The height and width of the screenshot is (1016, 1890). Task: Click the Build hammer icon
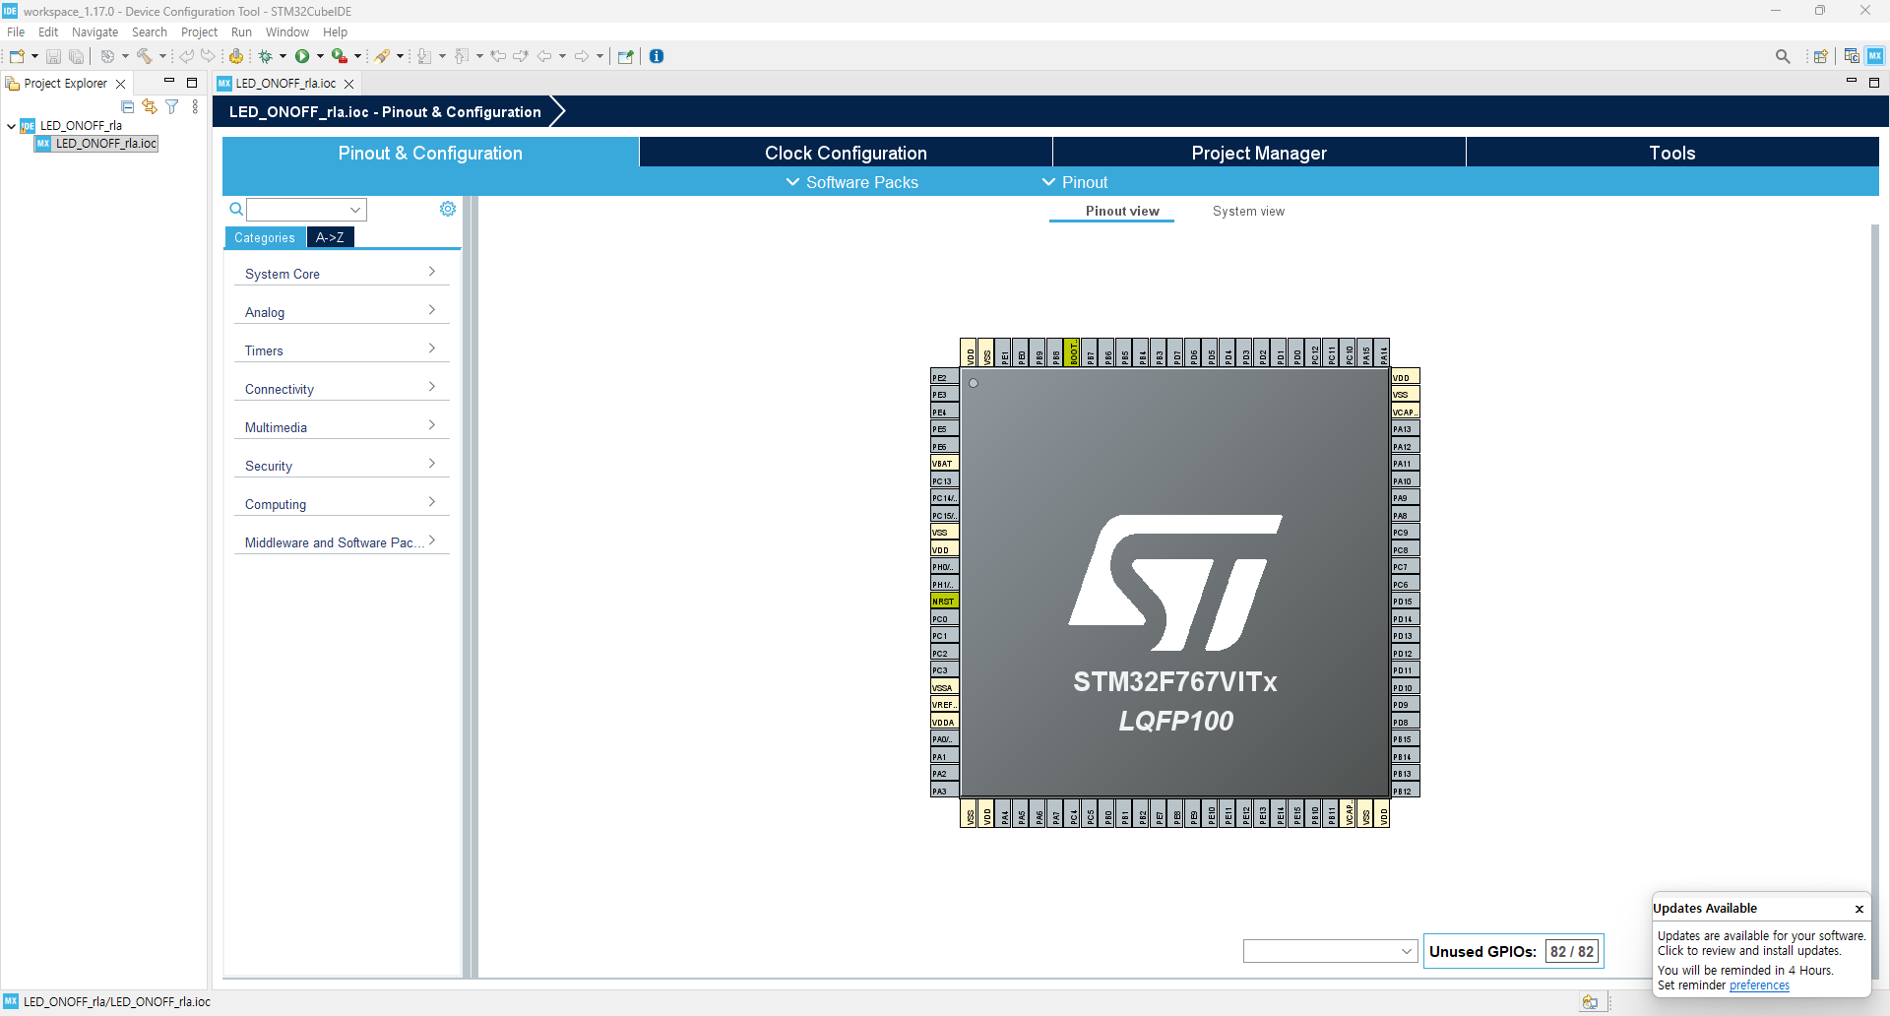coord(145,56)
